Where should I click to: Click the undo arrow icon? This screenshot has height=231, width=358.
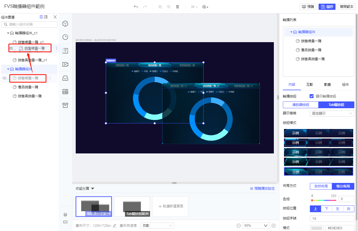click(x=136, y=7)
